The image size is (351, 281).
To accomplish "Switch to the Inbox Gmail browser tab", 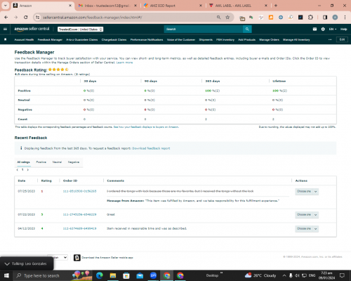I will [108, 6].
